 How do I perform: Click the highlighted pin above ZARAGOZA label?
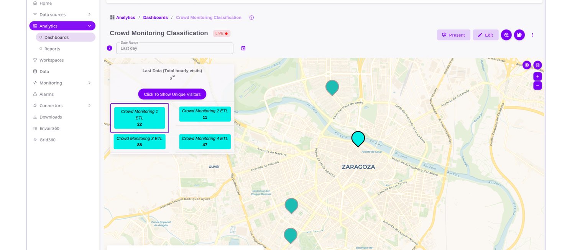click(x=358, y=139)
